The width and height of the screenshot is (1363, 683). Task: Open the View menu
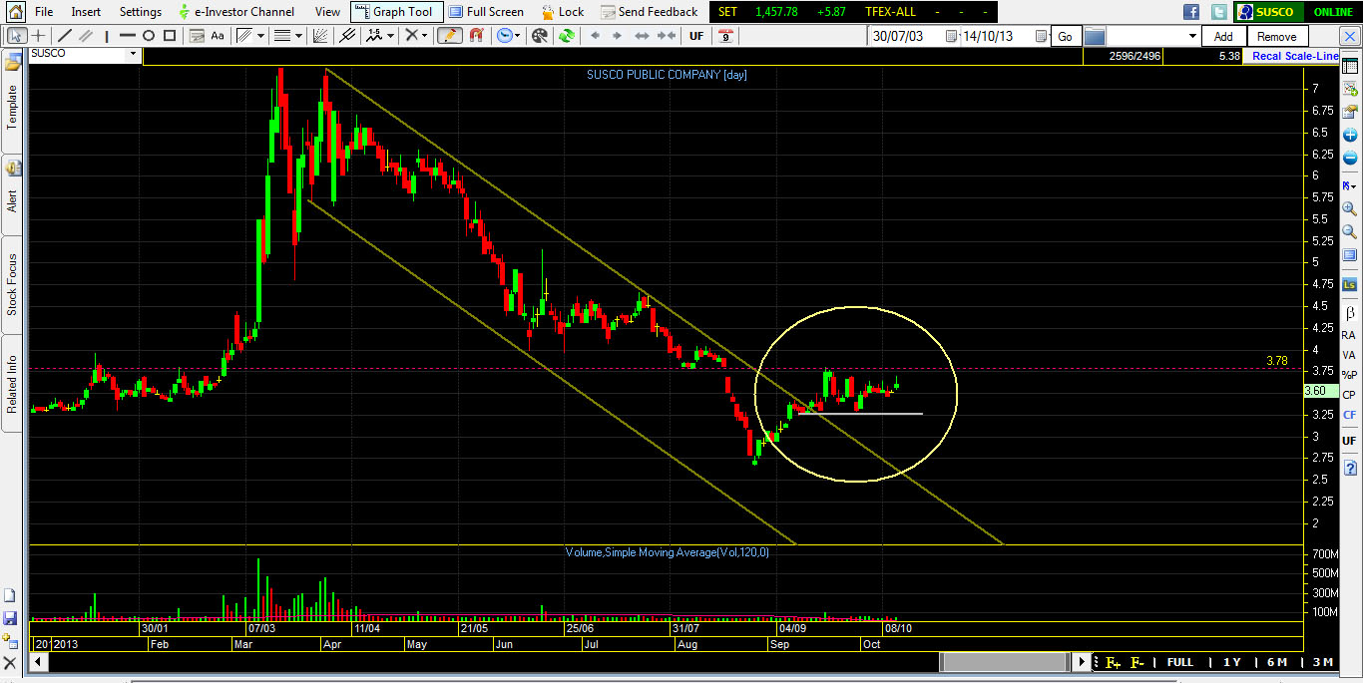tap(327, 12)
